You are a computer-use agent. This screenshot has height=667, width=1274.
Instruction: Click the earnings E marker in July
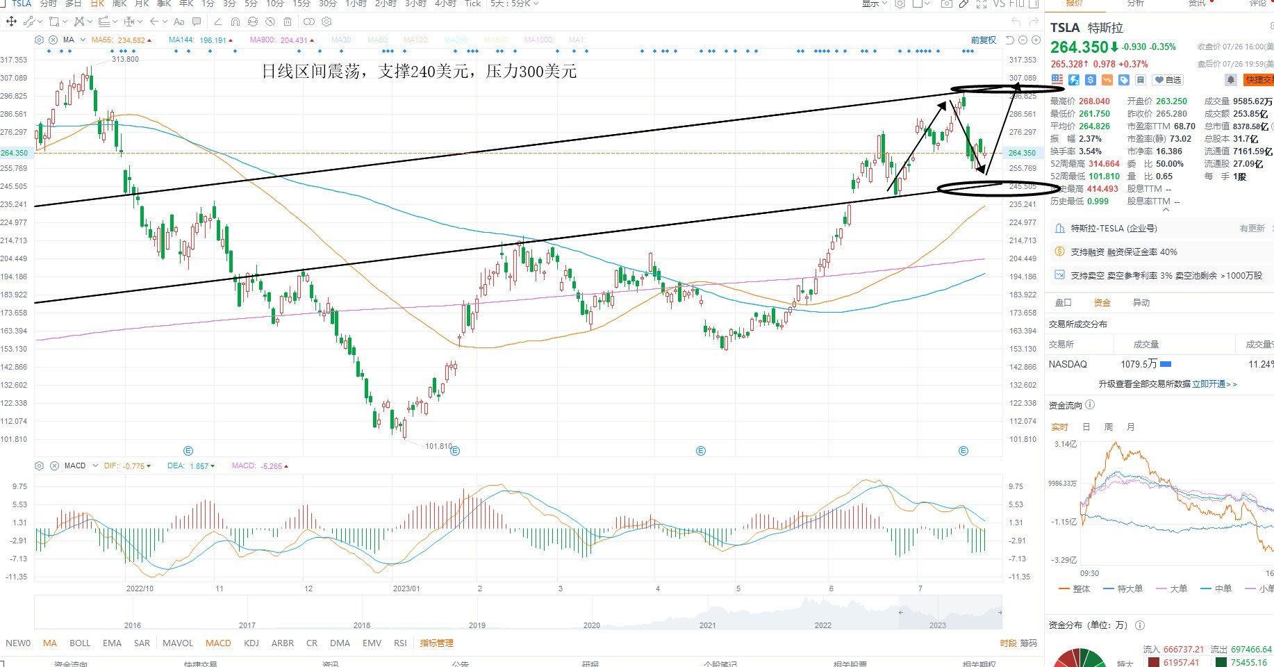pyautogui.click(x=963, y=451)
